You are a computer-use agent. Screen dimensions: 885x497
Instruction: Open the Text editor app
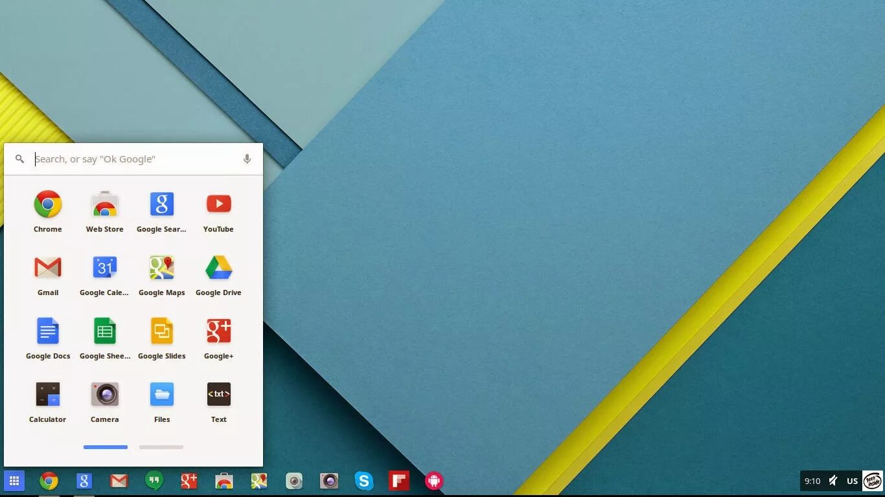(x=219, y=394)
